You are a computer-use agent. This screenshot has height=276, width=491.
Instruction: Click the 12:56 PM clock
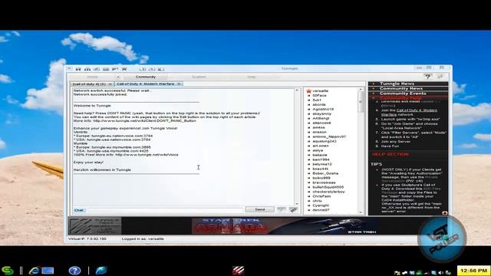pyautogui.click(x=473, y=271)
